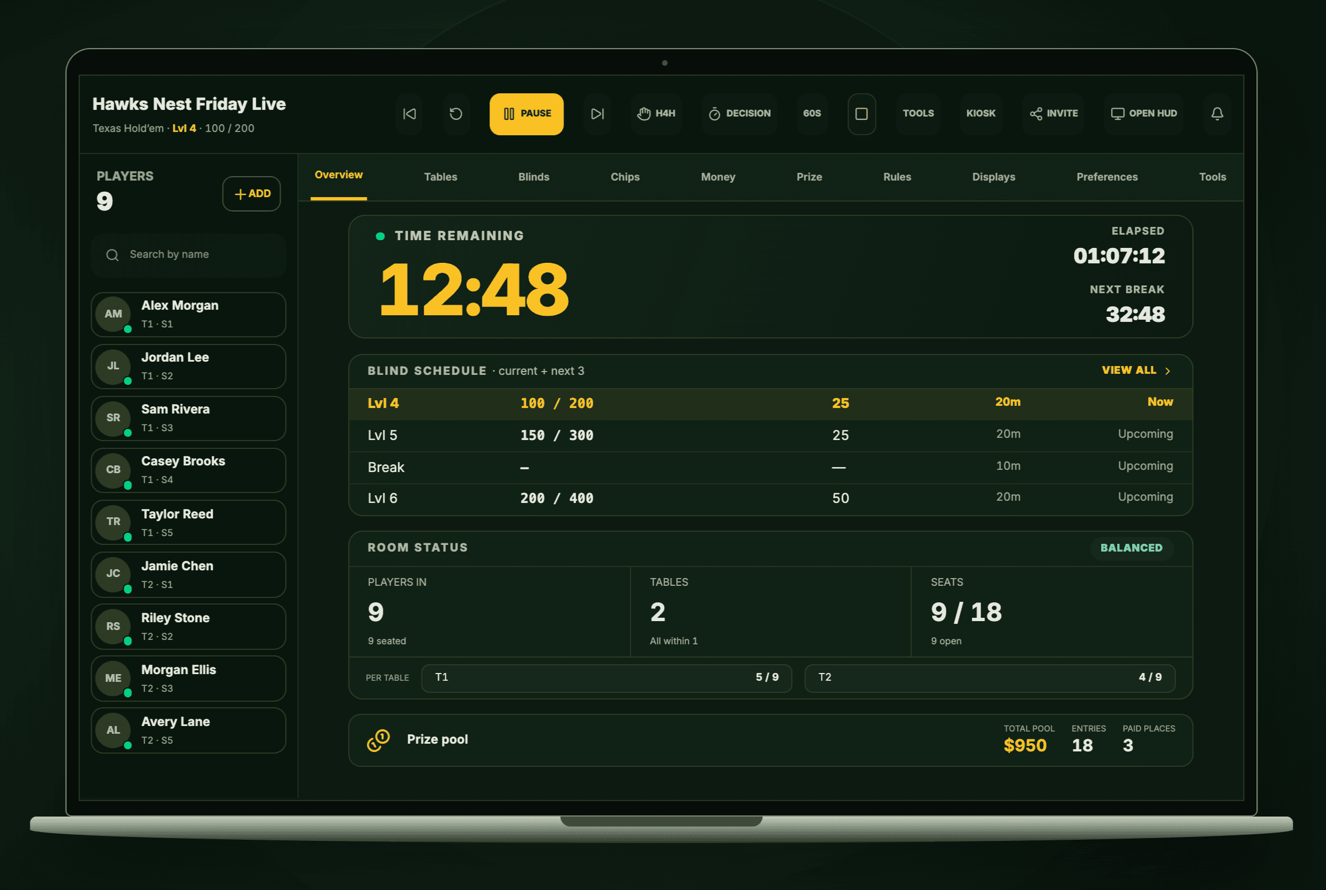
Task: Pause the tournament clock
Action: (x=527, y=114)
